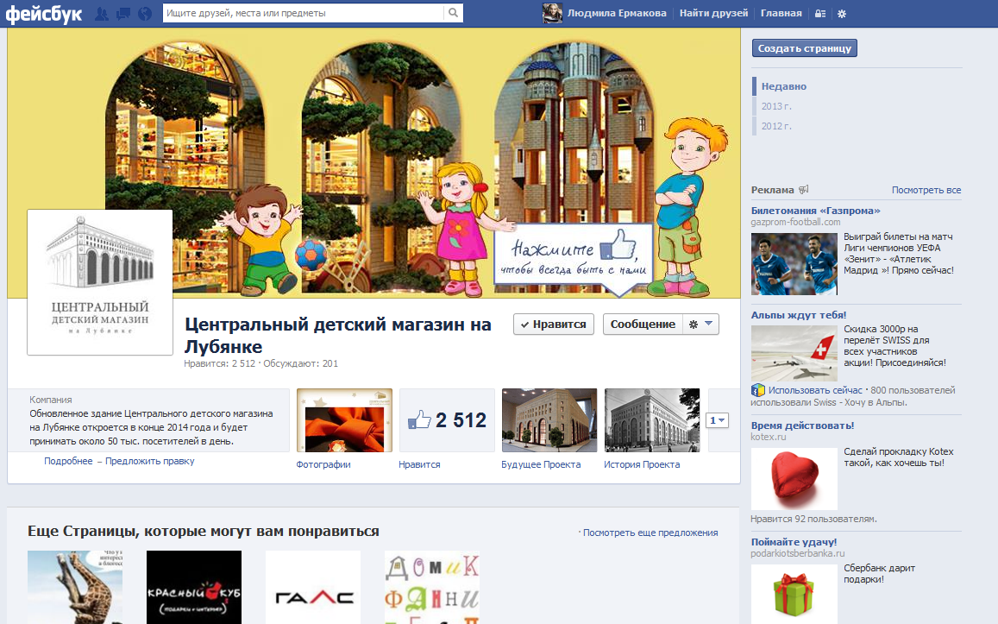The width and height of the screenshot is (998, 624).
Task: Click the search magnifier button
Action: click(x=453, y=13)
